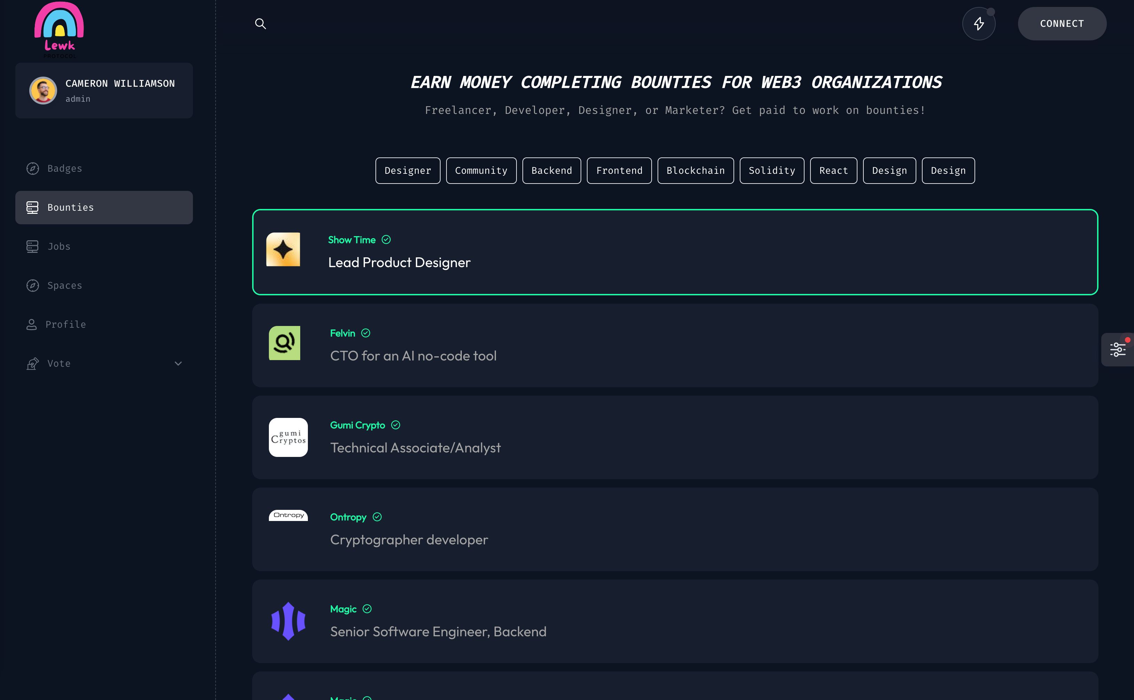Open the search magnifier icon
The height and width of the screenshot is (700, 1134).
(261, 24)
